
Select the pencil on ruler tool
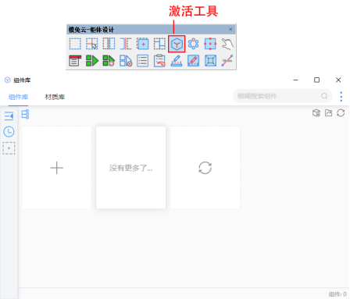pyautogui.click(x=177, y=61)
